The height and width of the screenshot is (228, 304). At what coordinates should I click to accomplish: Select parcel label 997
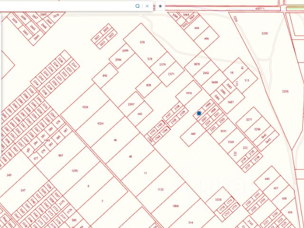tap(61, 155)
